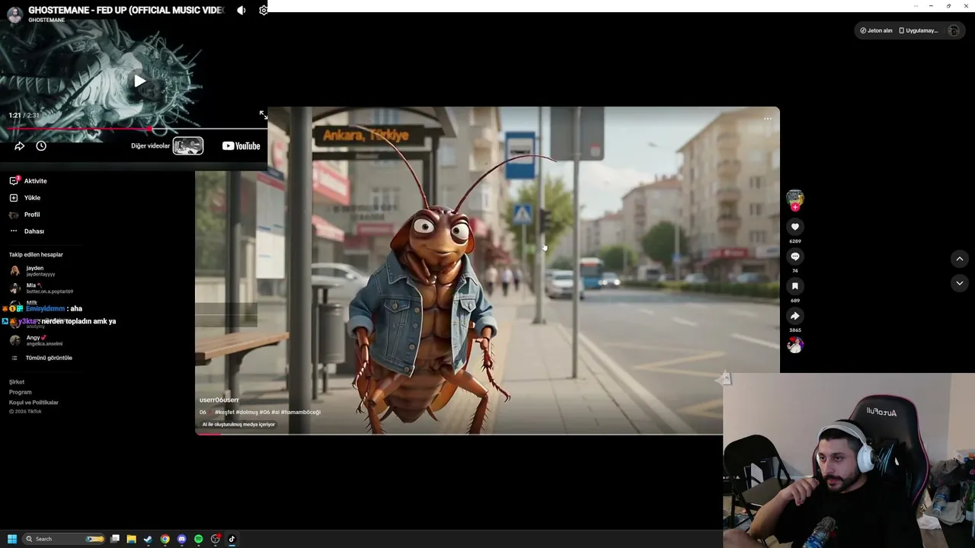Open followed account jayden
This screenshot has height=548, width=975.
(32, 271)
